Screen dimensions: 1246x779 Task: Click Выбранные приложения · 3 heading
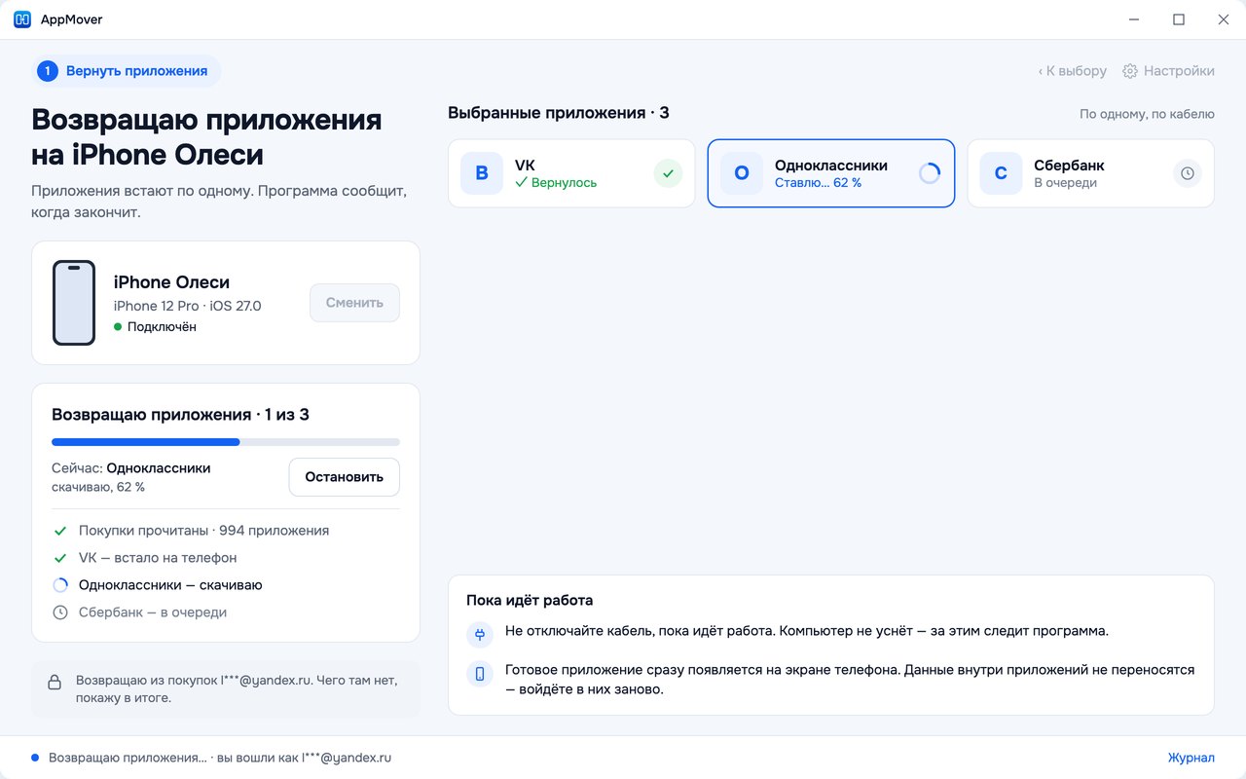point(559,113)
